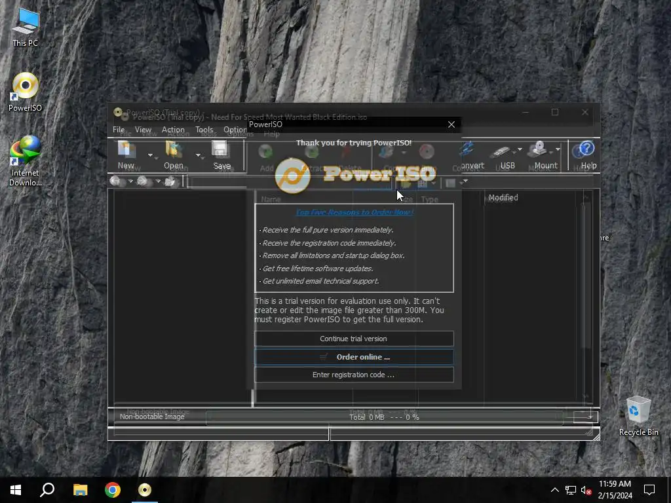Click the Modified column header

click(503, 198)
